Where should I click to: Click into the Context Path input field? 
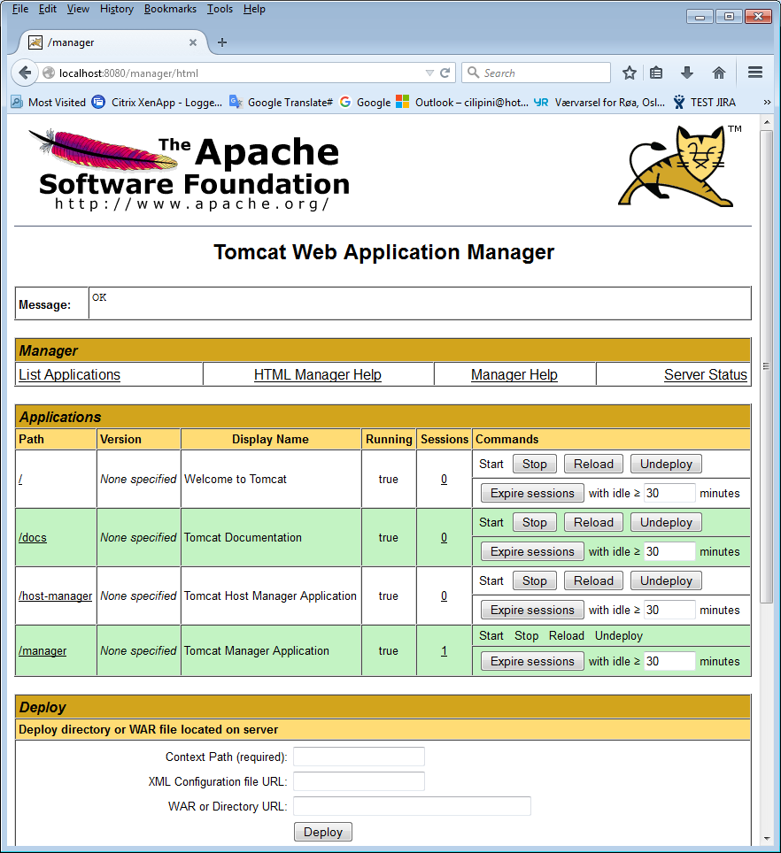point(359,757)
